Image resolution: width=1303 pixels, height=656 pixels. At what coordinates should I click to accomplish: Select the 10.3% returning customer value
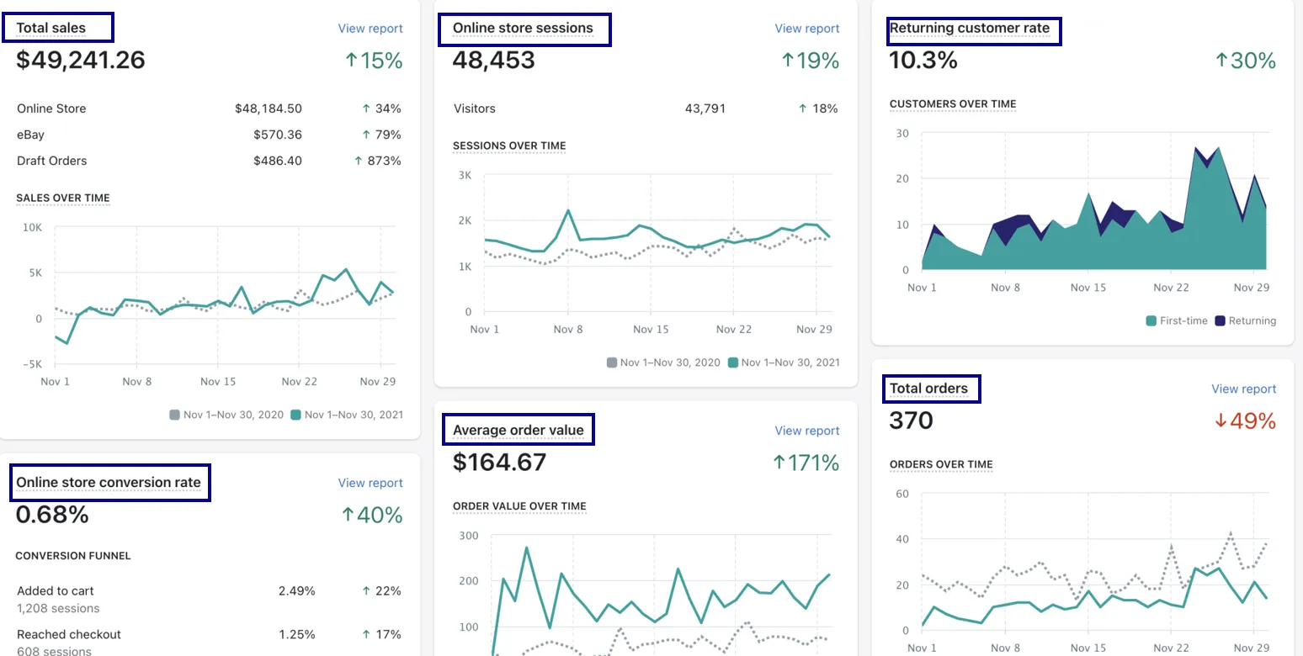click(x=923, y=60)
